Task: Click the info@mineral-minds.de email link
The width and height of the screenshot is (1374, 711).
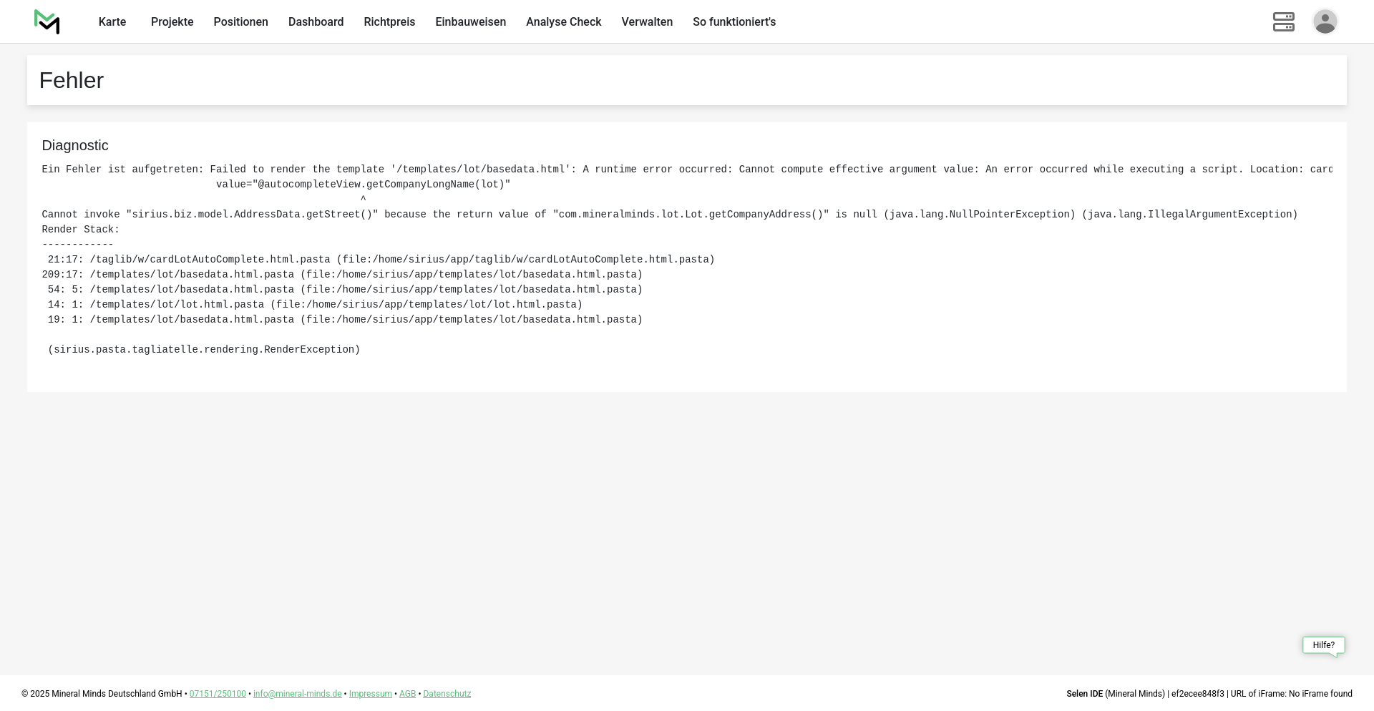Action: 297,694
